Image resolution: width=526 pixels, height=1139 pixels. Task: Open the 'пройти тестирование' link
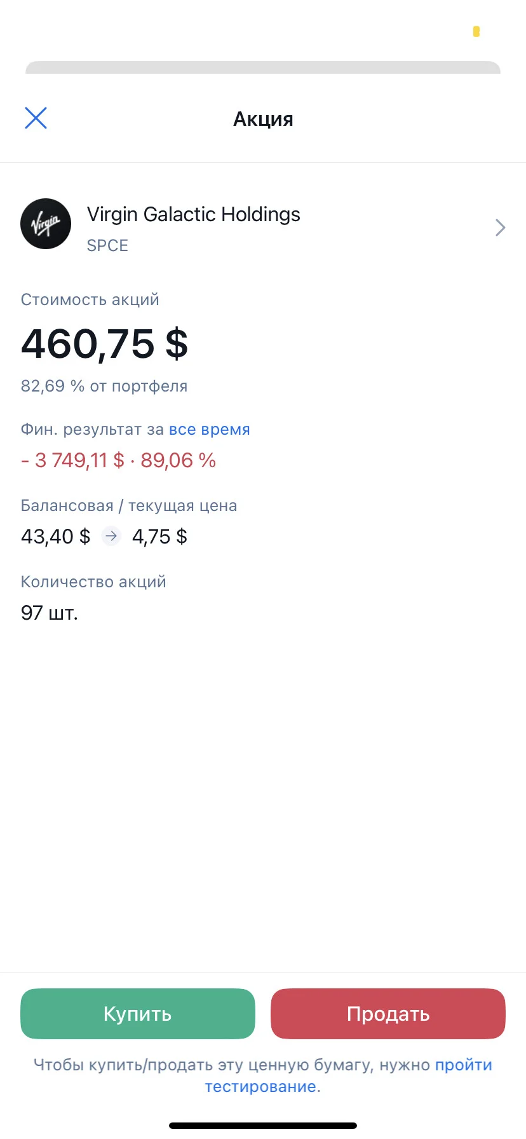[x=348, y=1075]
